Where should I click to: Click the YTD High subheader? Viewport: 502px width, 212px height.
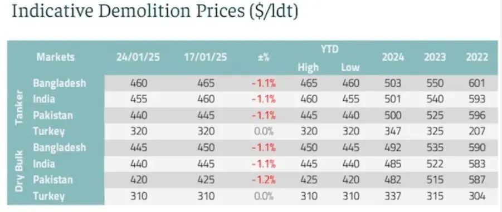[x=308, y=67]
